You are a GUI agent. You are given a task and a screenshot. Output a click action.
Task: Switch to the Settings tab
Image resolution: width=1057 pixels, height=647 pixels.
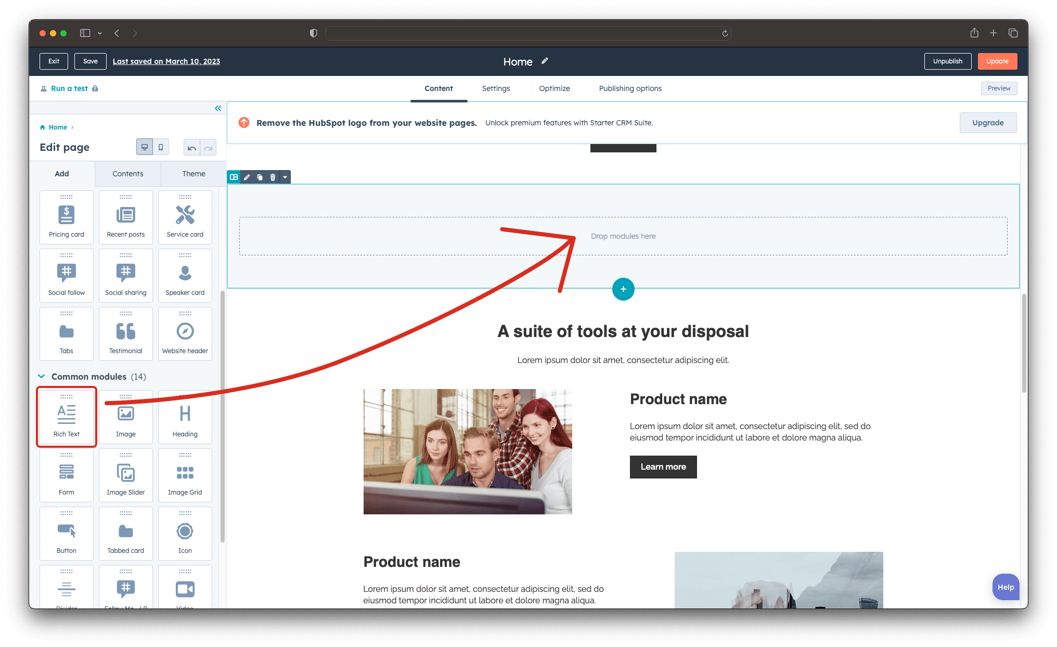pos(495,88)
